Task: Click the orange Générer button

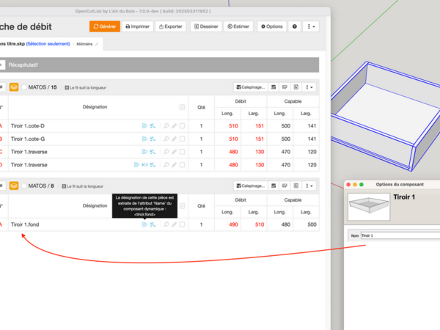Action: pos(104,26)
